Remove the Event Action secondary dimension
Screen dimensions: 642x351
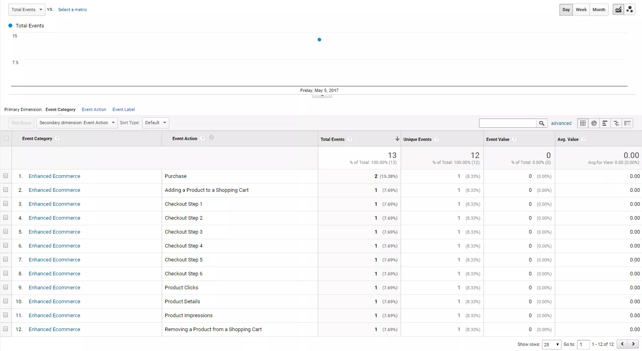[x=211, y=137]
